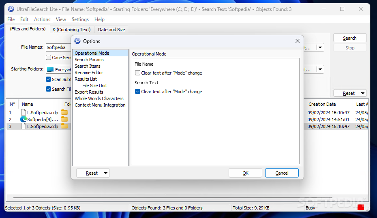Sort by the N° column header
This screenshot has width=377, height=218.
point(12,104)
